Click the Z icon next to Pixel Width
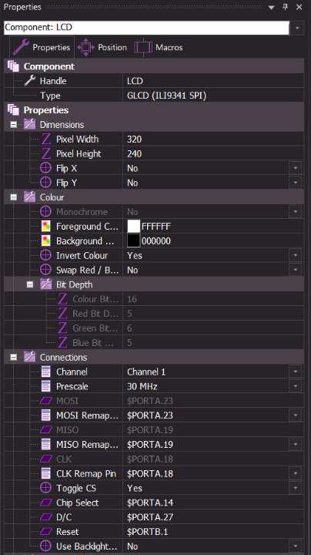311x555 pixels. [46, 139]
